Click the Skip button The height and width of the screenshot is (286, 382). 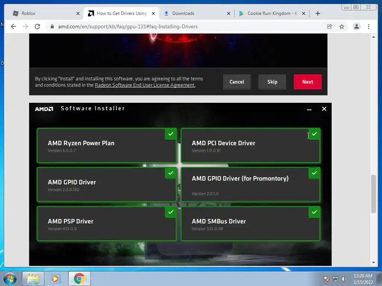(272, 82)
